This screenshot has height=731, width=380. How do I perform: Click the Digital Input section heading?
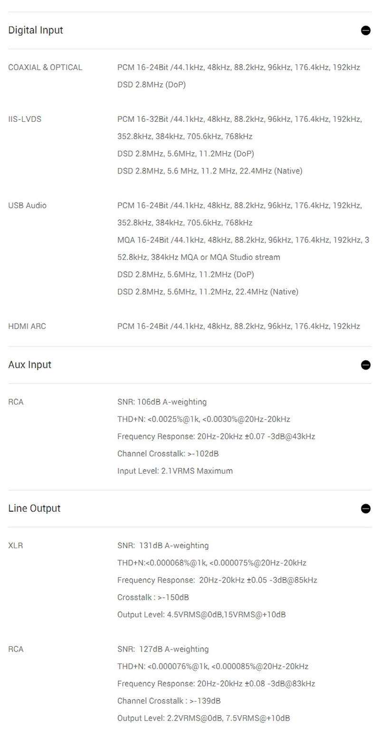36,30
